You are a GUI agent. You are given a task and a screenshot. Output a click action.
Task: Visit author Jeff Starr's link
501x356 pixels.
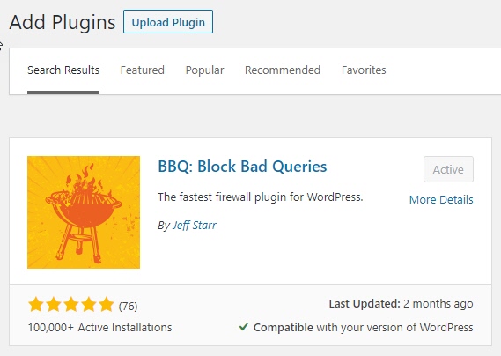coord(195,226)
